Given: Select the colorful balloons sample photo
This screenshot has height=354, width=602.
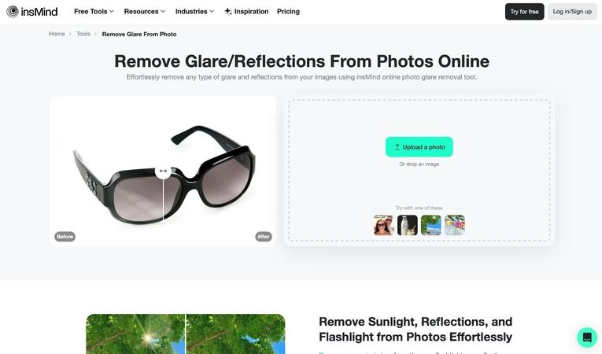Looking at the screenshot, I should coord(455,225).
